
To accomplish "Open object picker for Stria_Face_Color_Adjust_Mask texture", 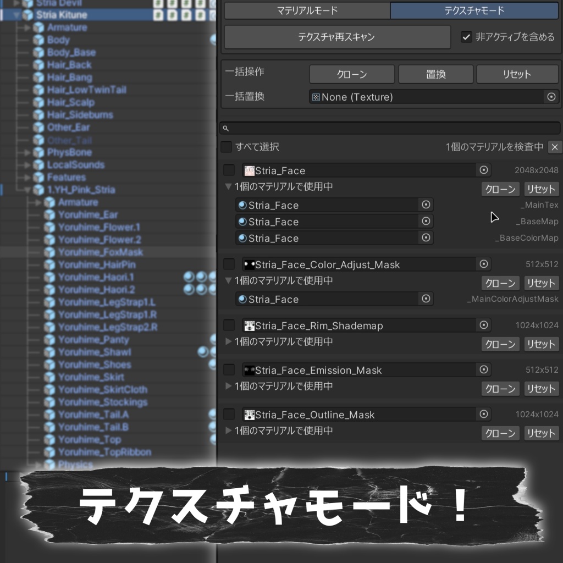I will (x=483, y=264).
